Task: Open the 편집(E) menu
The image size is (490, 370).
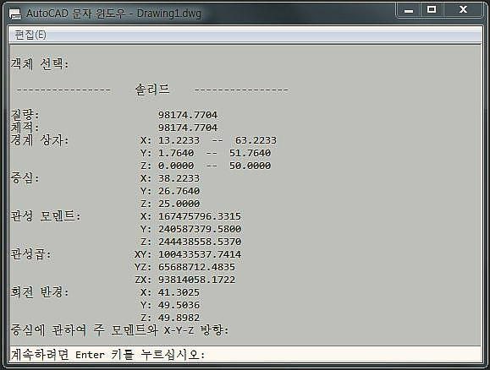Action: 30,35
